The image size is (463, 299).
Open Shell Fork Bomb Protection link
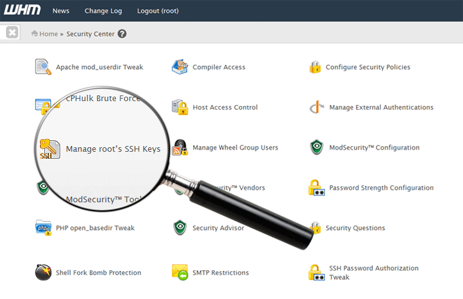[x=98, y=273]
